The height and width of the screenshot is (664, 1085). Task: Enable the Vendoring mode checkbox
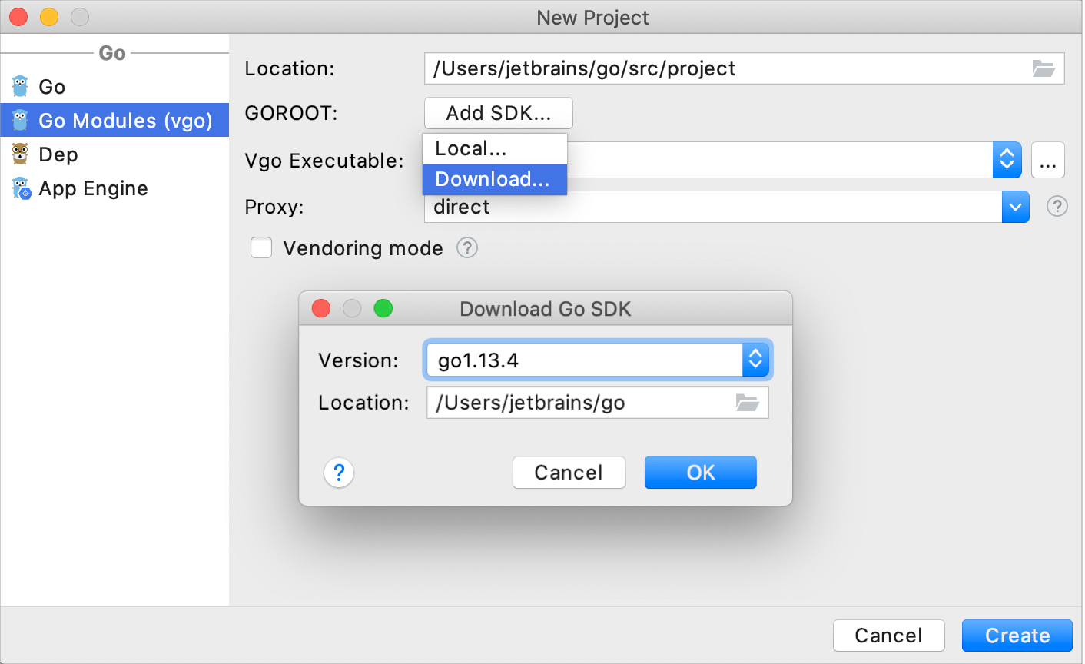(x=261, y=247)
